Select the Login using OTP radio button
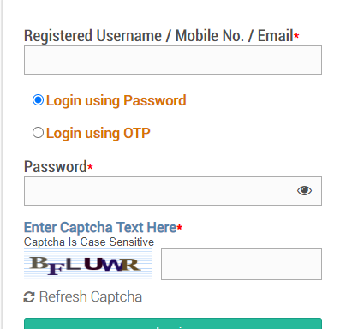The height and width of the screenshot is (329, 340). click(38, 133)
